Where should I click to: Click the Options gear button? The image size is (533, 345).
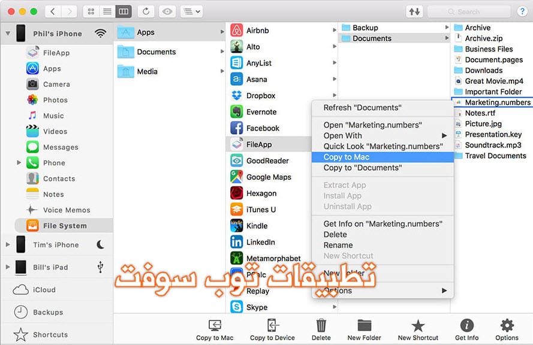[507, 329]
